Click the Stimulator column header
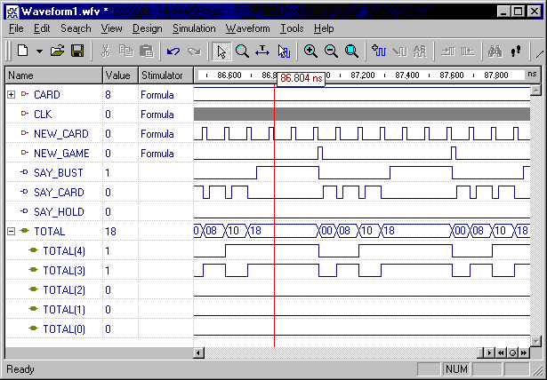 (x=161, y=75)
